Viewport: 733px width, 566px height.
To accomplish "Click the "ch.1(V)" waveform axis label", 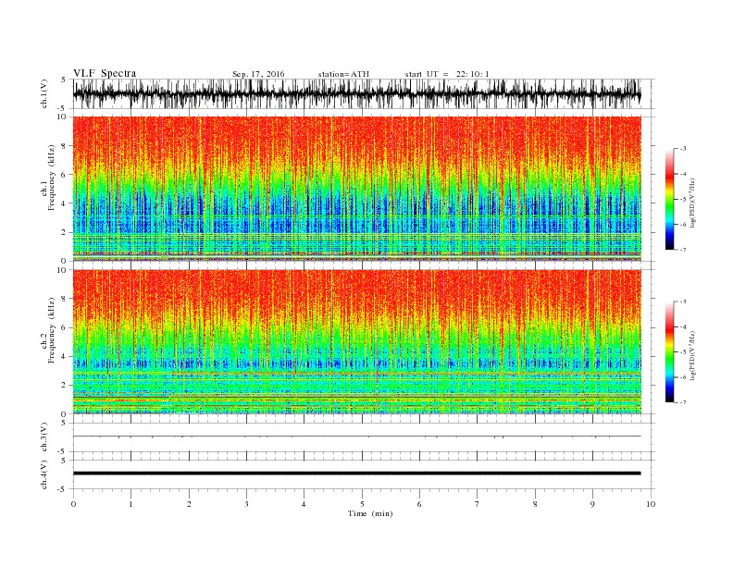I will (44, 93).
